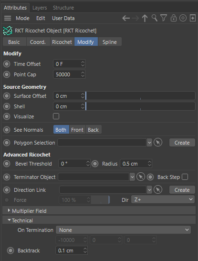The image size is (198, 261).
Task: Click the Terminator Object picker arrow icon
Action: click(x=141, y=177)
